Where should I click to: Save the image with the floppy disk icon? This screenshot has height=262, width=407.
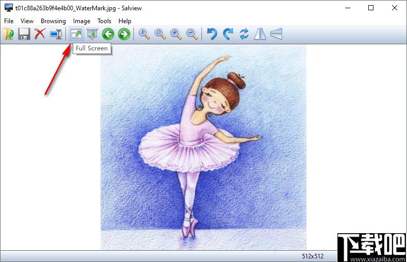[x=24, y=34]
